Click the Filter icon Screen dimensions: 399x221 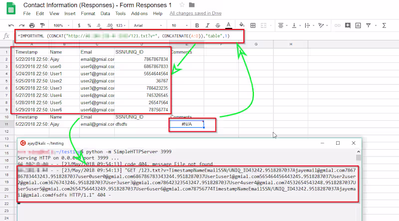[x=368, y=25]
